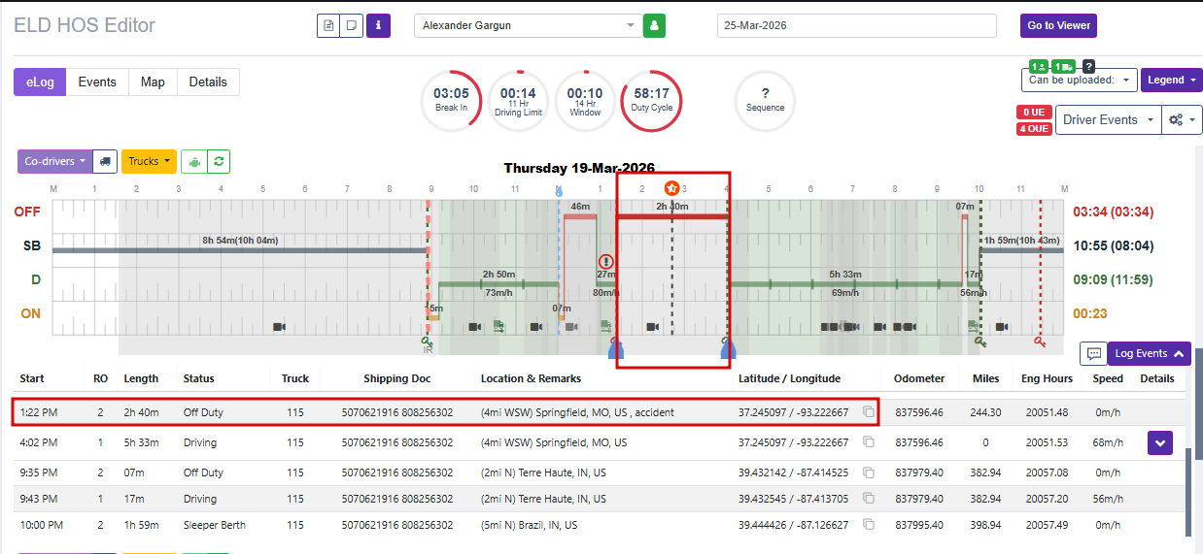Click the camera icon near 11 PM on timeline
Viewport: 1203px width, 554px height.
click(1000, 327)
